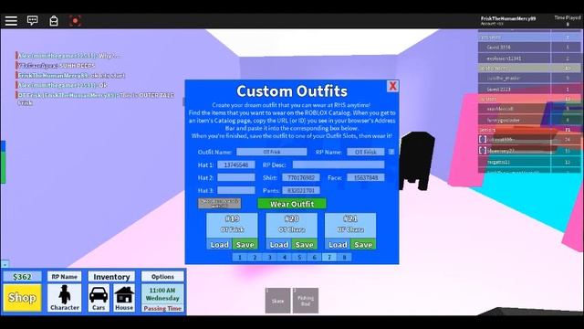Screen dimensions: 584x329
Task: Click Guest 2223 in the player list
Action: point(498,90)
